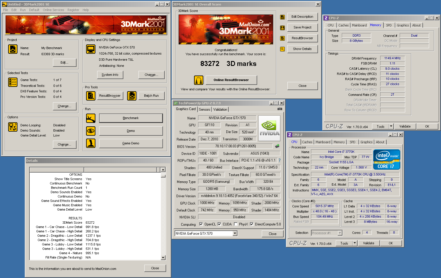Click the Game Demo joystick icon
The width and height of the screenshot is (441, 278).
click(91, 143)
